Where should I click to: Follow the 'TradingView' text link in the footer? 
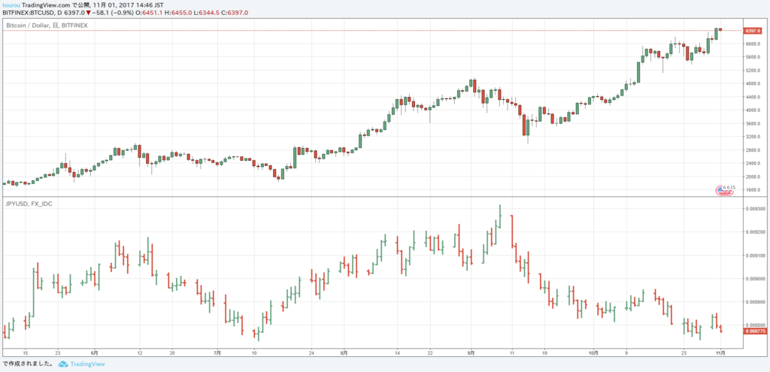[87, 364]
